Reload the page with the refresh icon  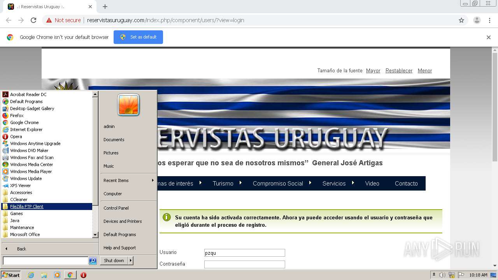tap(33, 20)
